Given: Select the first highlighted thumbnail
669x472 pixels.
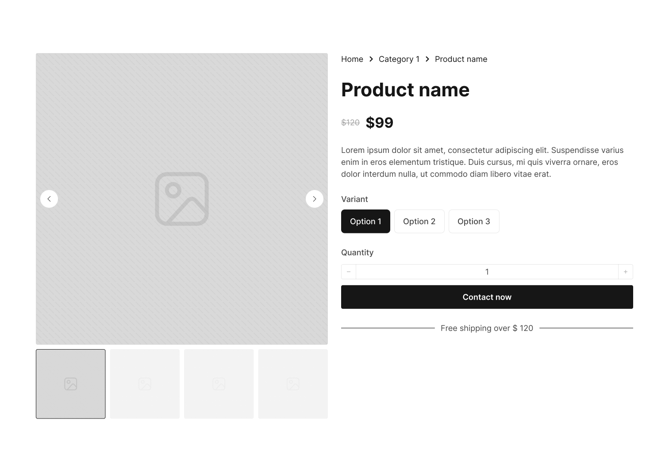Looking at the screenshot, I should pyautogui.click(x=71, y=384).
